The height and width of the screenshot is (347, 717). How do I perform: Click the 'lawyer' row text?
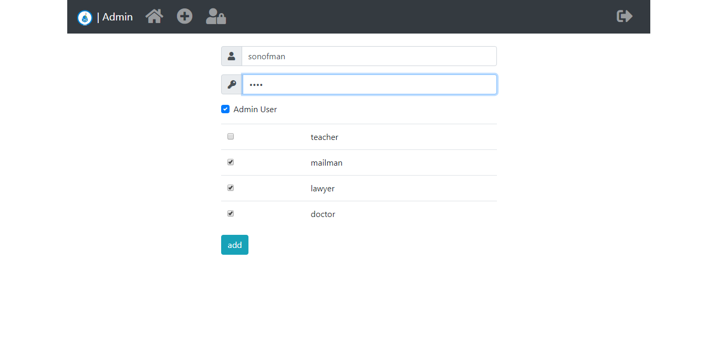(323, 188)
